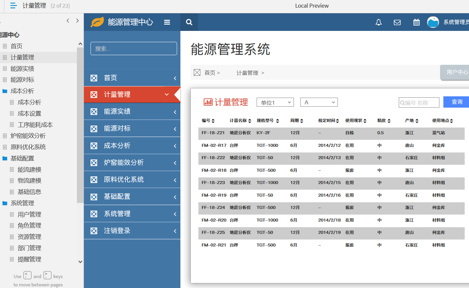Image resolution: width=469 pixels, height=288 pixels.
Task: Select 注销登录 in blue menu
Action: click(x=132, y=231)
